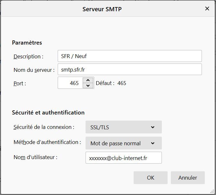Click the Serveur SMTP title bar
The height and width of the screenshot is (195, 216).
point(102,9)
